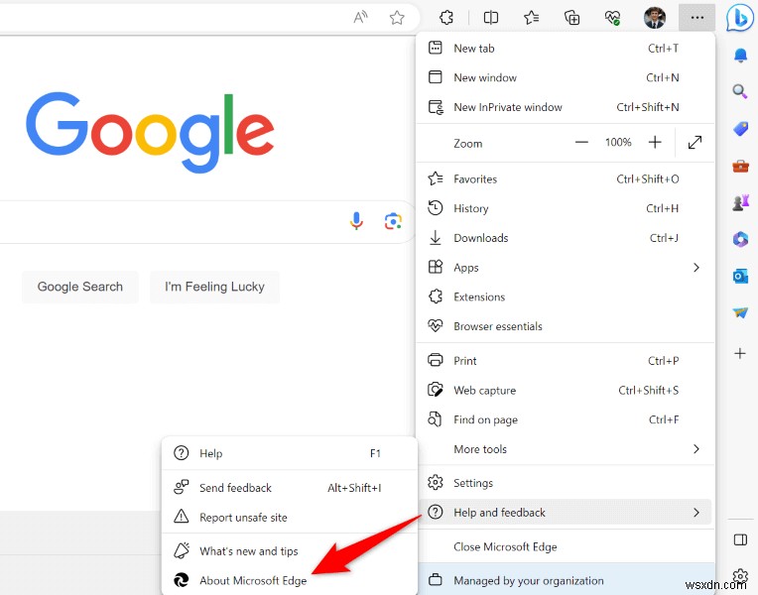758x595 pixels.
Task: Enter full screen zoom arrow icon
Action: (695, 143)
